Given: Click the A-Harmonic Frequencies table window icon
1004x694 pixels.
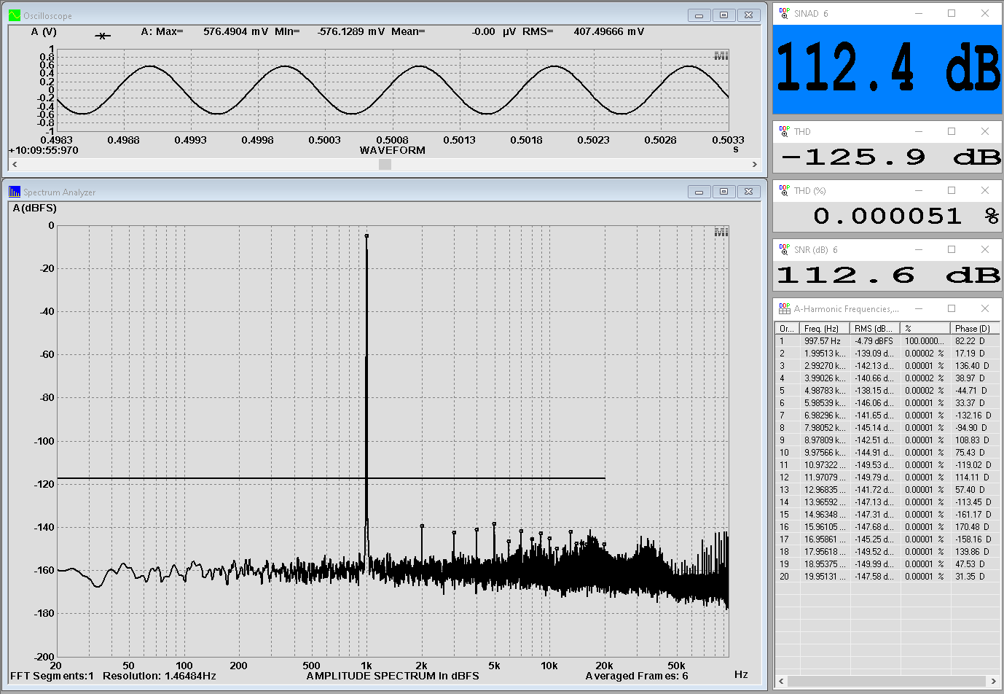Looking at the screenshot, I should tap(784, 308).
